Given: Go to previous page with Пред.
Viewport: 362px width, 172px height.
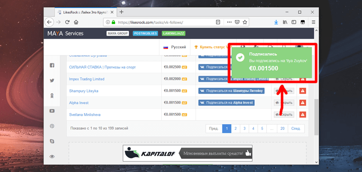Looking at the screenshot, I should (214, 129).
